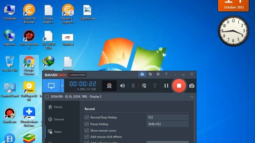Select the Wondershare UniFone shortcut
This screenshot has height=143, width=255.
pos(29,117)
